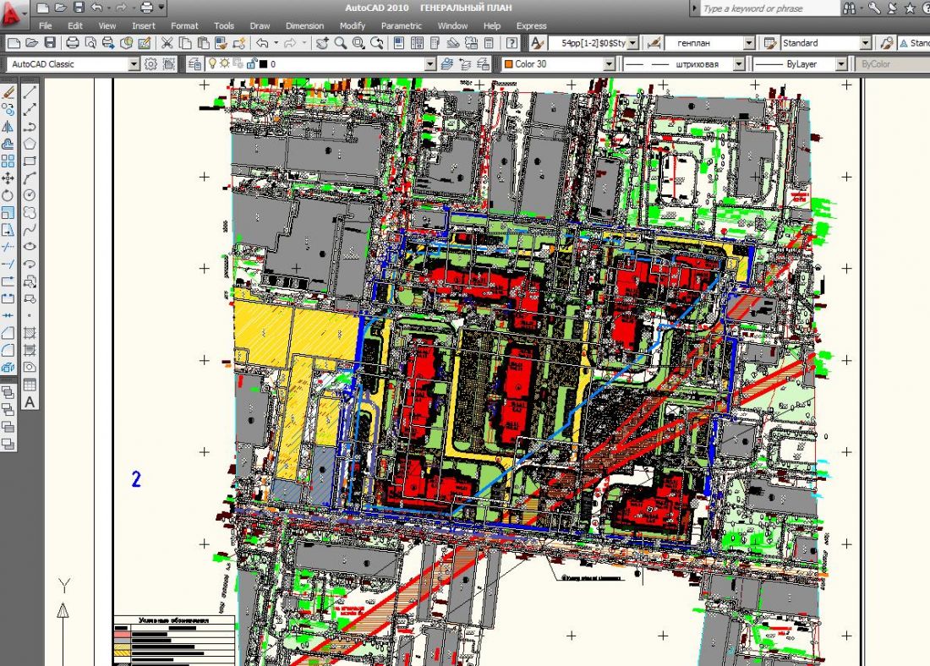
Task: Click the Undo button in Quick Access Toolbar
Action: (97, 8)
